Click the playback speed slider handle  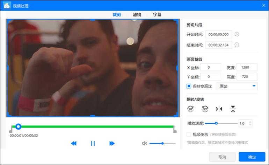click(x=216, y=123)
